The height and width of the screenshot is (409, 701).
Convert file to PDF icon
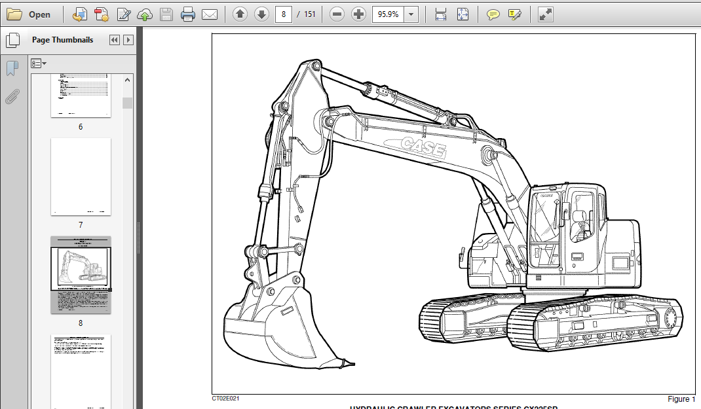pyautogui.click(x=79, y=15)
